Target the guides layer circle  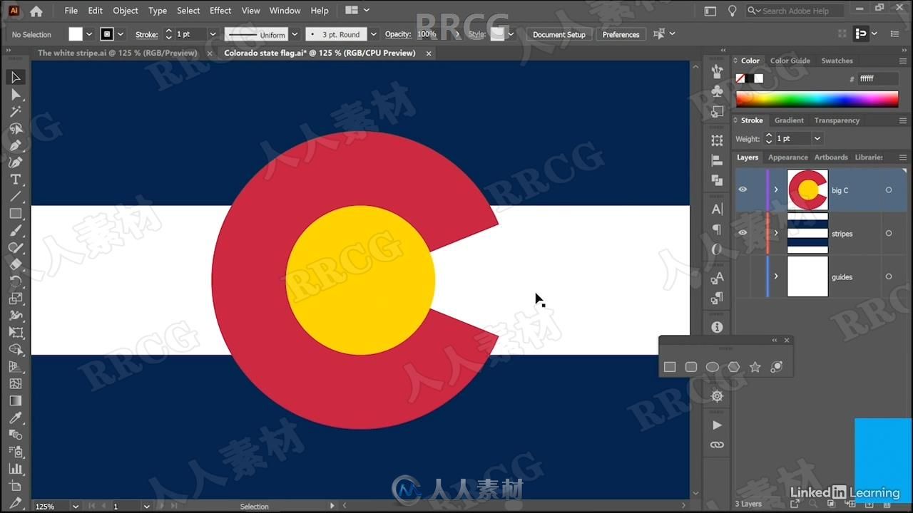(889, 276)
